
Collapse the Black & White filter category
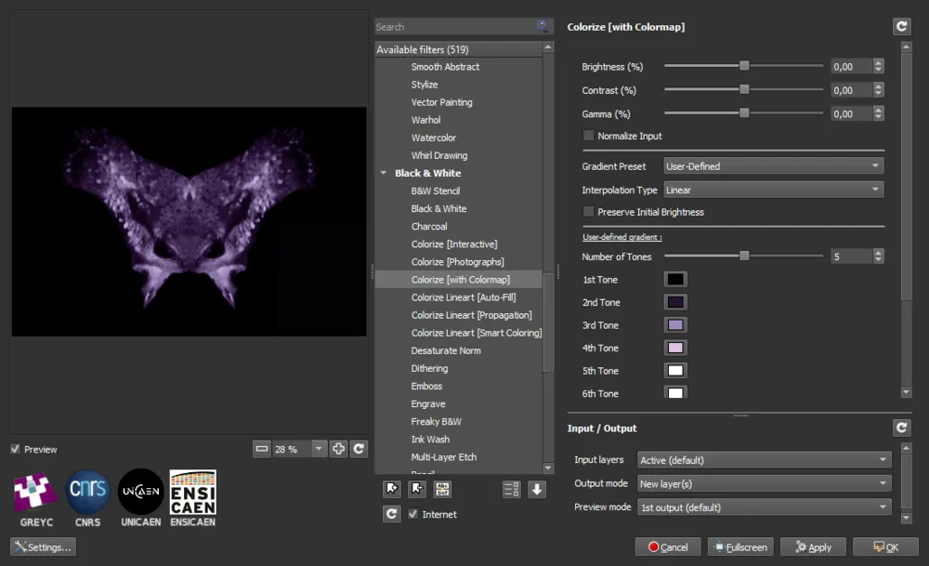click(x=384, y=173)
